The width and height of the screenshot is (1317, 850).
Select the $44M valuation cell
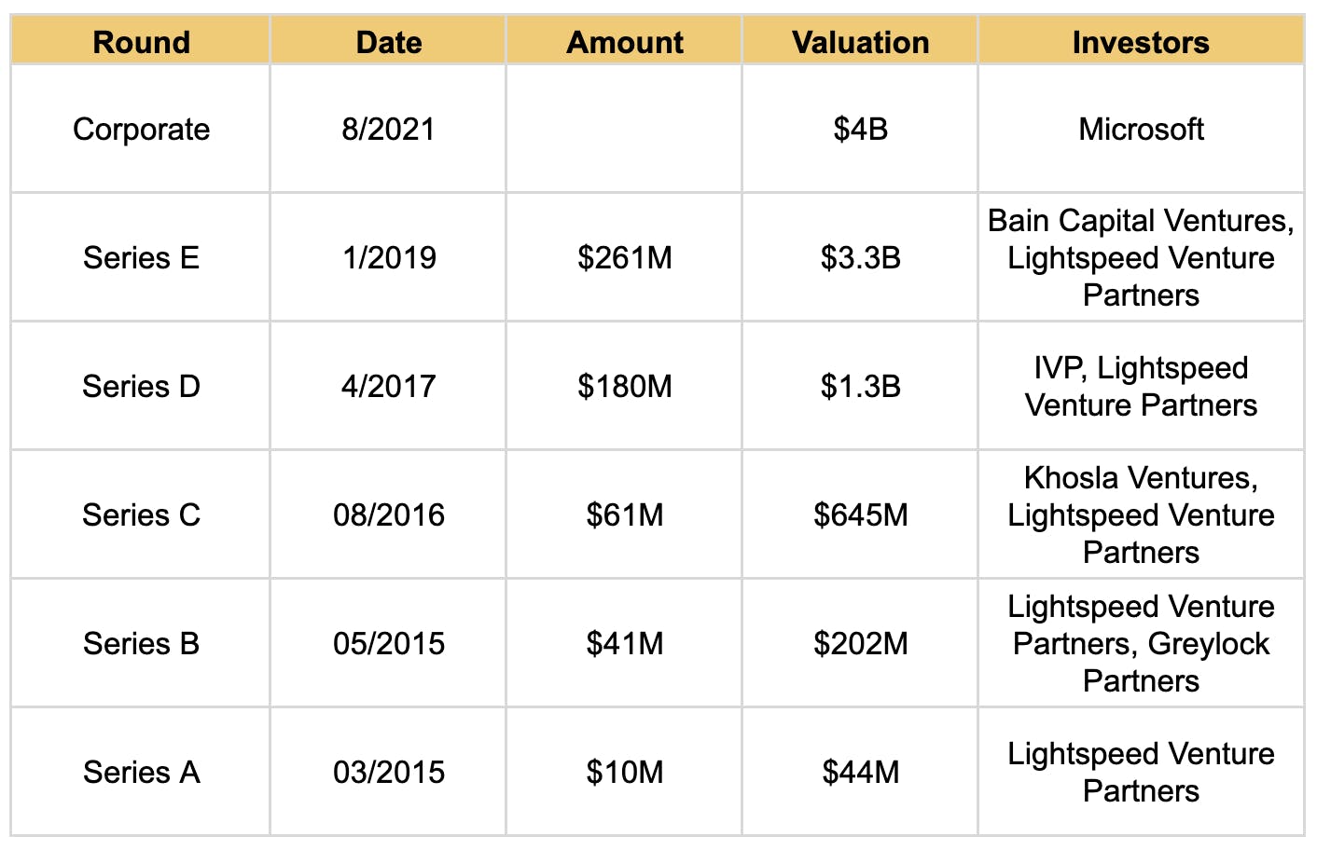pos(860,772)
